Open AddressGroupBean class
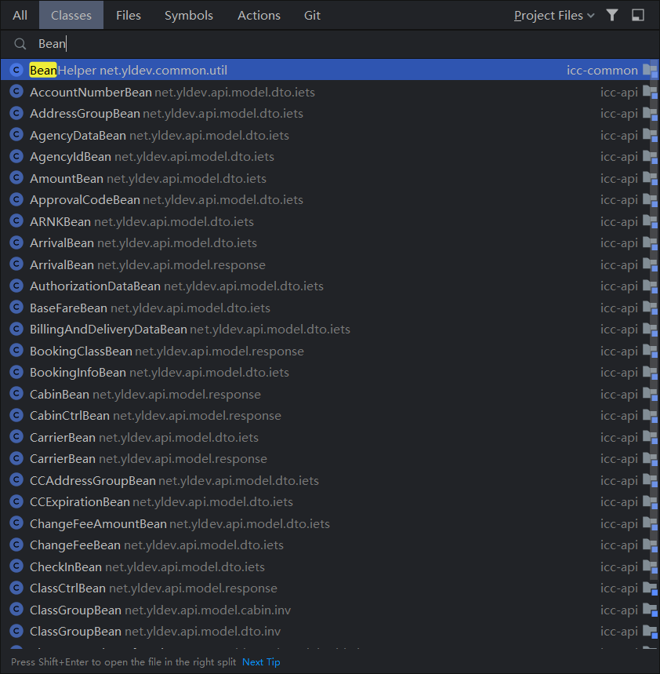 (330, 114)
